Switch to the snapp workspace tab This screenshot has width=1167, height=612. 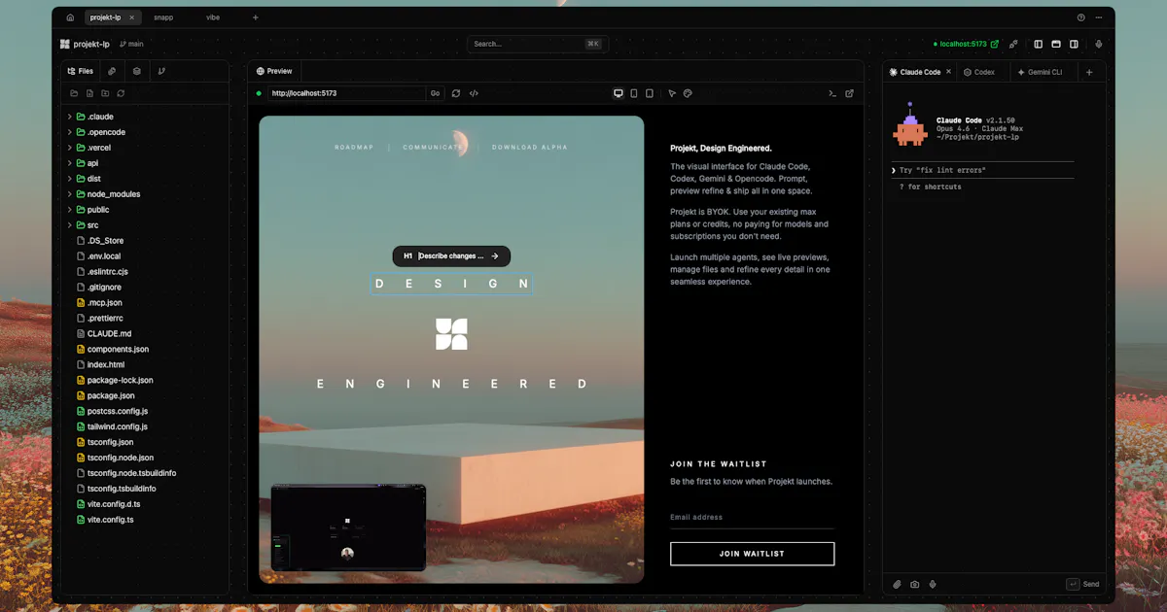click(x=163, y=17)
